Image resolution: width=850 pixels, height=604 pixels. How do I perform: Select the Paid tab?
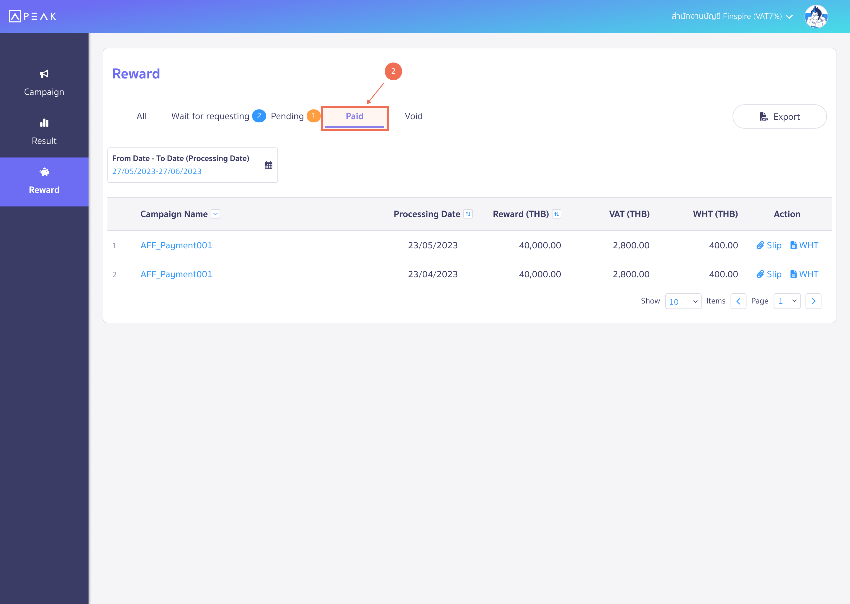pos(355,116)
